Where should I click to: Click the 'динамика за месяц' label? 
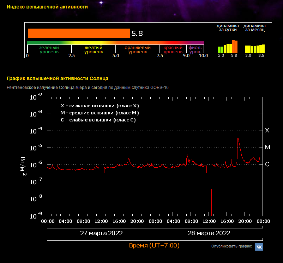pyautogui.click(x=254, y=28)
